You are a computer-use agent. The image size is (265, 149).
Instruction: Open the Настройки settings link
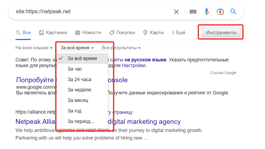134,65
